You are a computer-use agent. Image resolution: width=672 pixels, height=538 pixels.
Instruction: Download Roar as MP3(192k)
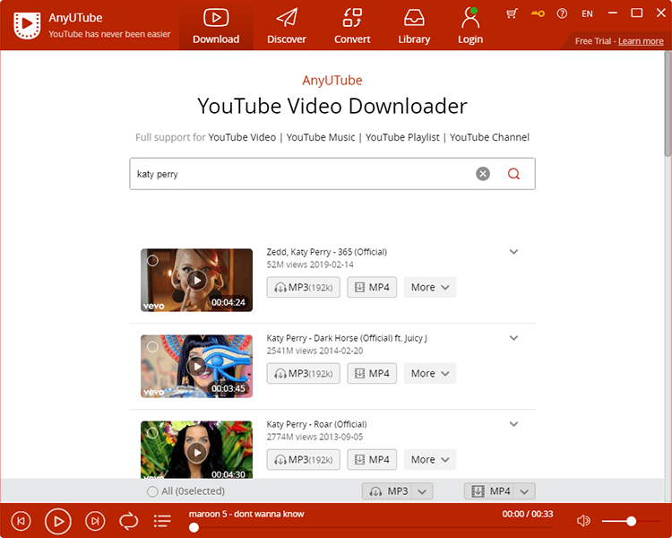(x=304, y=459)
